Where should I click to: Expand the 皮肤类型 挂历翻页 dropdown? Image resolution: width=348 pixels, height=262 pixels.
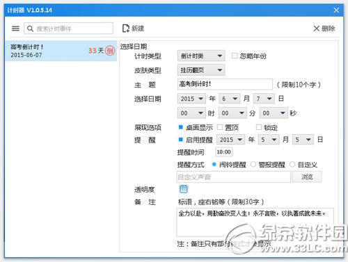pos(201,70)
